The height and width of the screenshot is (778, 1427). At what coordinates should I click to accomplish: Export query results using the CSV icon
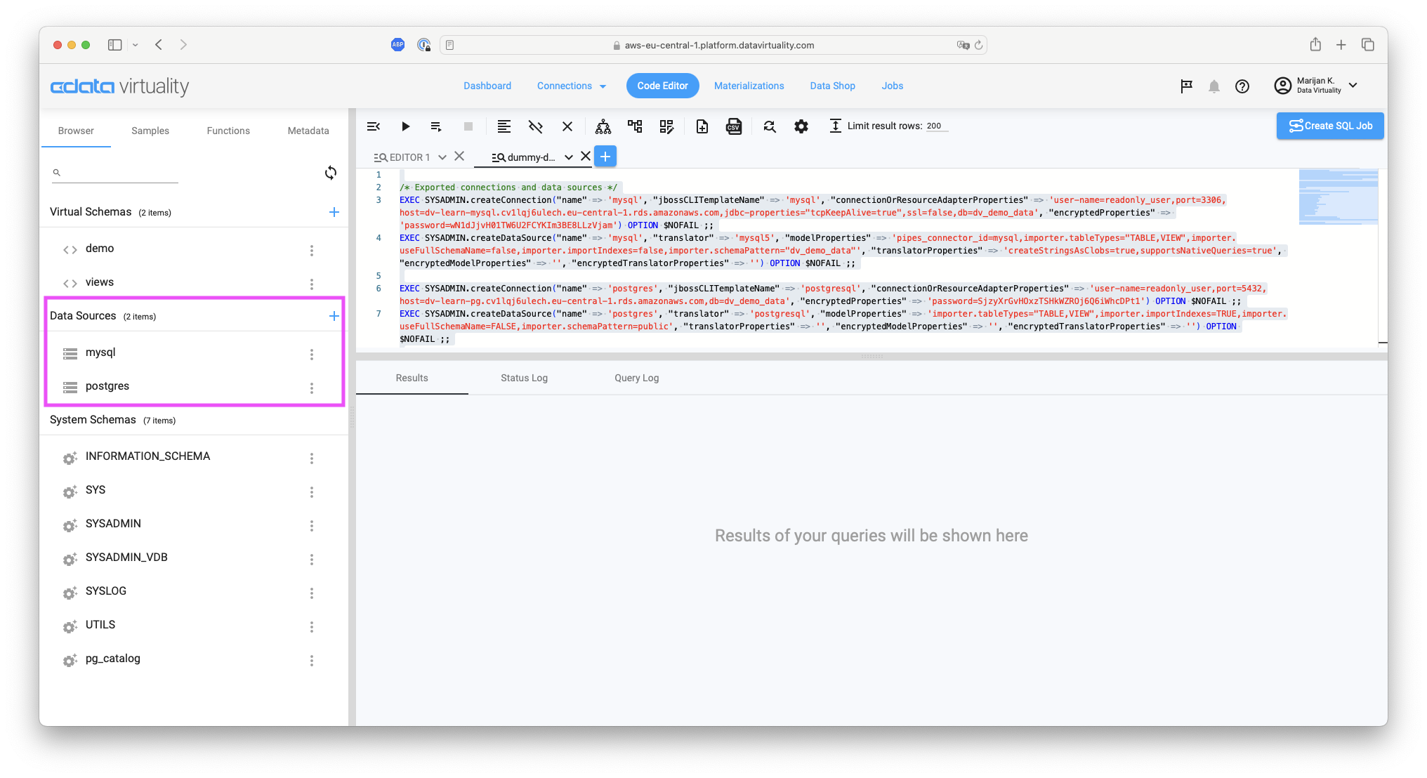(734, 126)
